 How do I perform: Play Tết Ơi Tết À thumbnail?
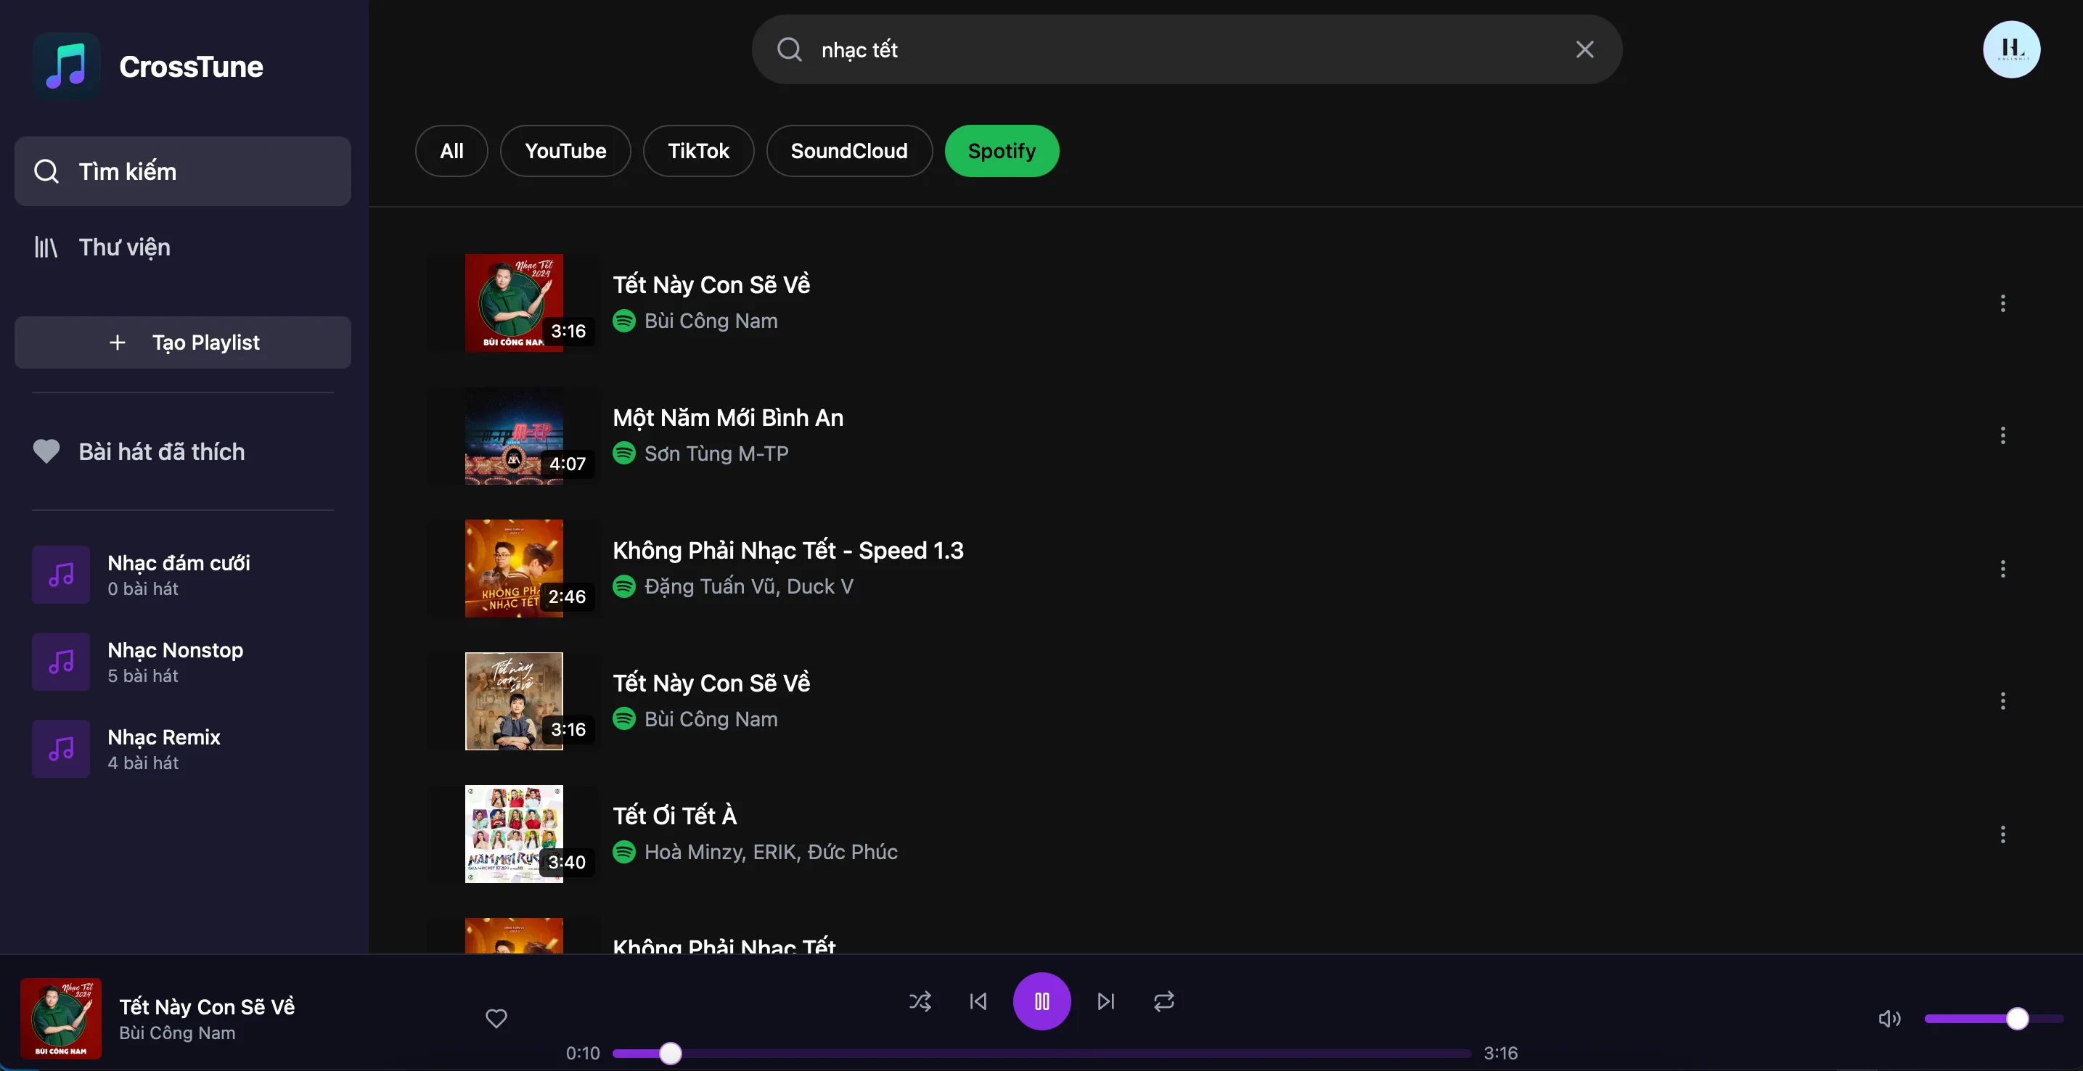click(513, 834)
